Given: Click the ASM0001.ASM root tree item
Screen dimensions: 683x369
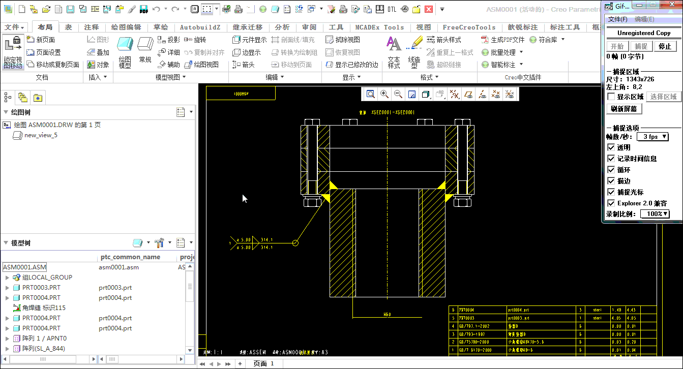Looking at the screenshot, I should pos(24,267).
